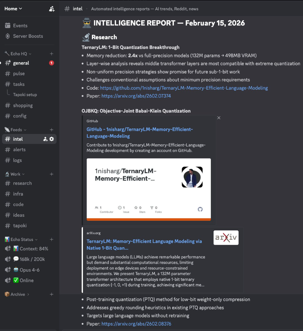Click the GitHub repository preview thumbnail

pyautogui.click(x=148, y=189)
